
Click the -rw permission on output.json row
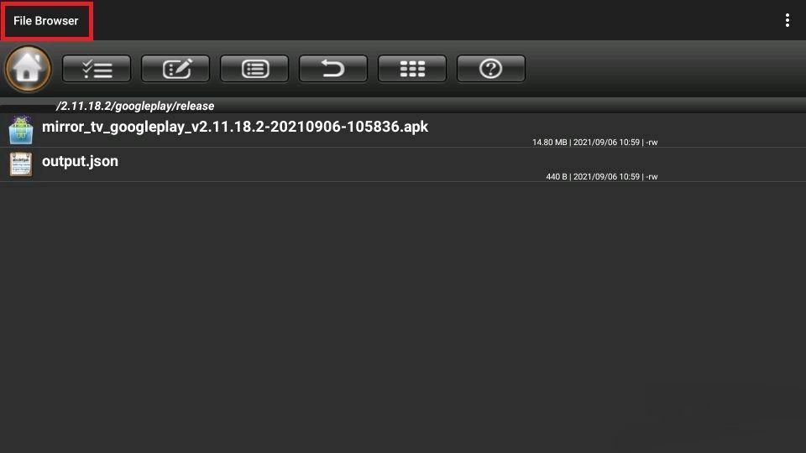point(652,177)
